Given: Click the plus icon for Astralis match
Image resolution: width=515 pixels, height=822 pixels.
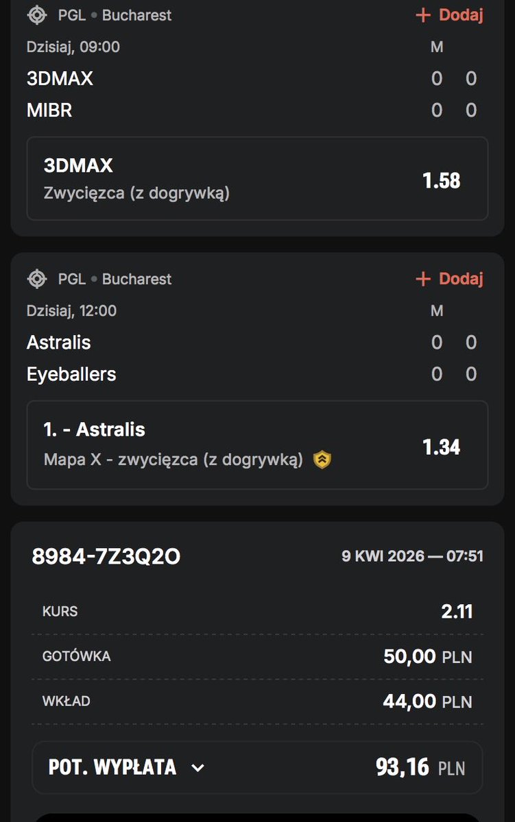Looking at the screenshot, I should [x=423, y=279].
